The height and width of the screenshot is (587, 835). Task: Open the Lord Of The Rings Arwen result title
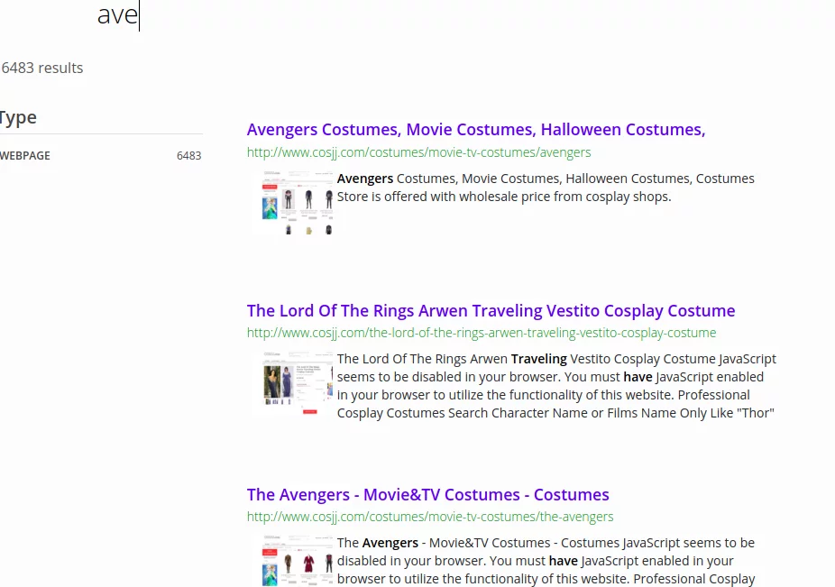click(491, 311)
